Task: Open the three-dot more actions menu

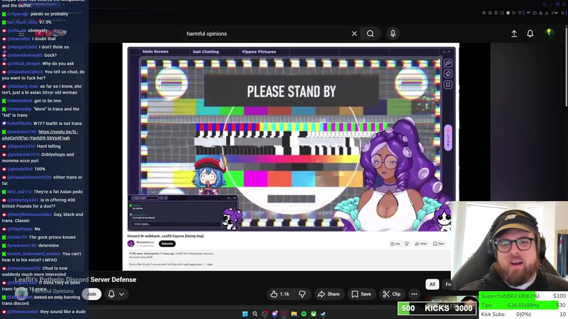Action: tap(414, 294)
